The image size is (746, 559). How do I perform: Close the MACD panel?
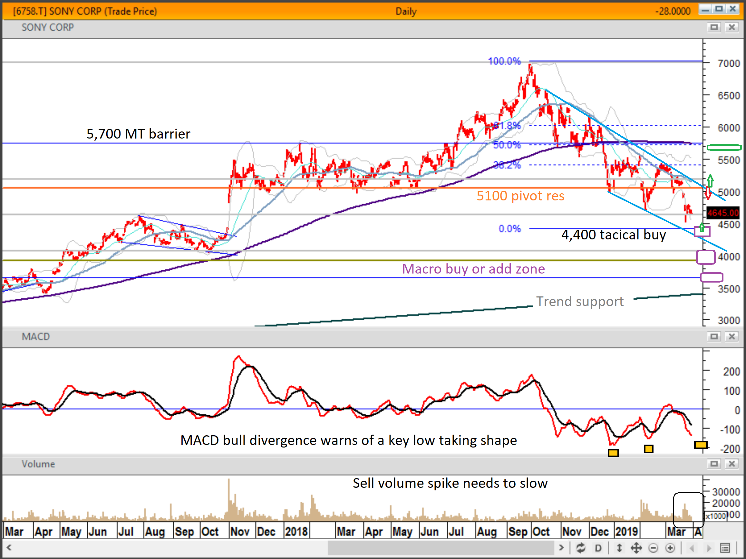pyautogui.click(x=731, y=336)
